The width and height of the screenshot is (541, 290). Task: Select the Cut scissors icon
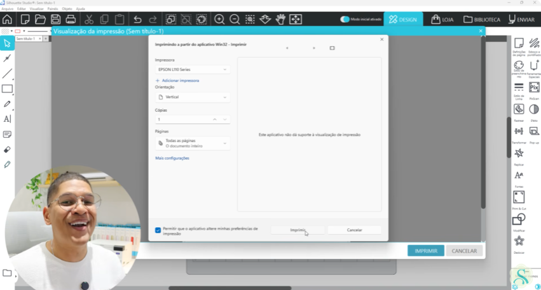[89, 19]
